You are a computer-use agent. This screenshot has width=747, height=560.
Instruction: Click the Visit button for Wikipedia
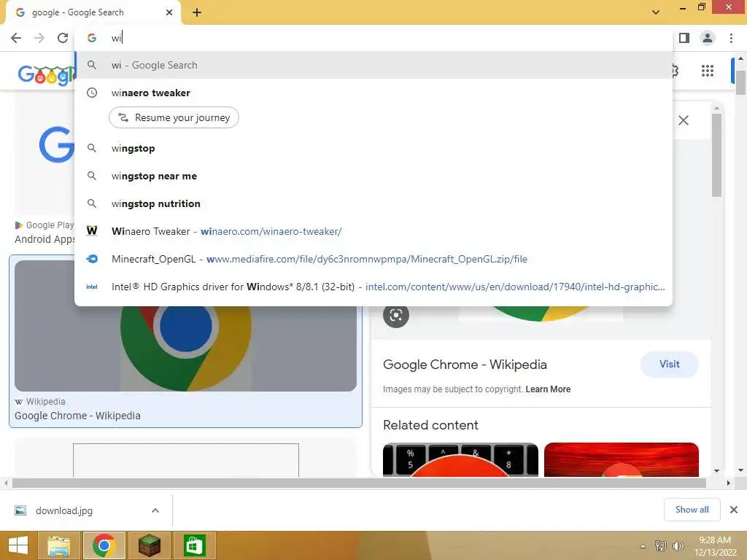[x=670, y=365]
